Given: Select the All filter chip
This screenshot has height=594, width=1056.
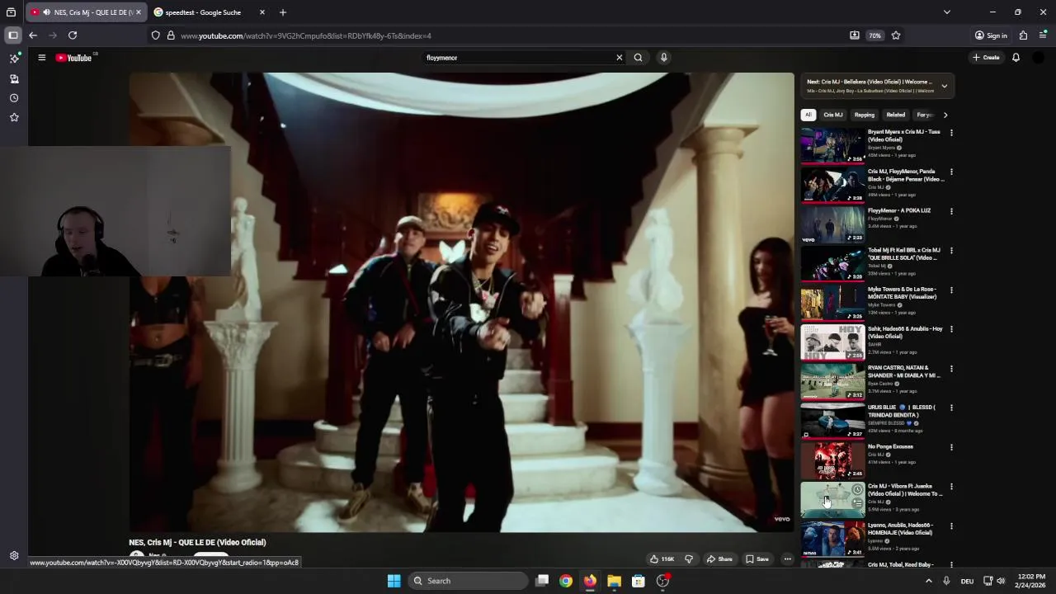Looking at the screenshot, I should point(808,115).
